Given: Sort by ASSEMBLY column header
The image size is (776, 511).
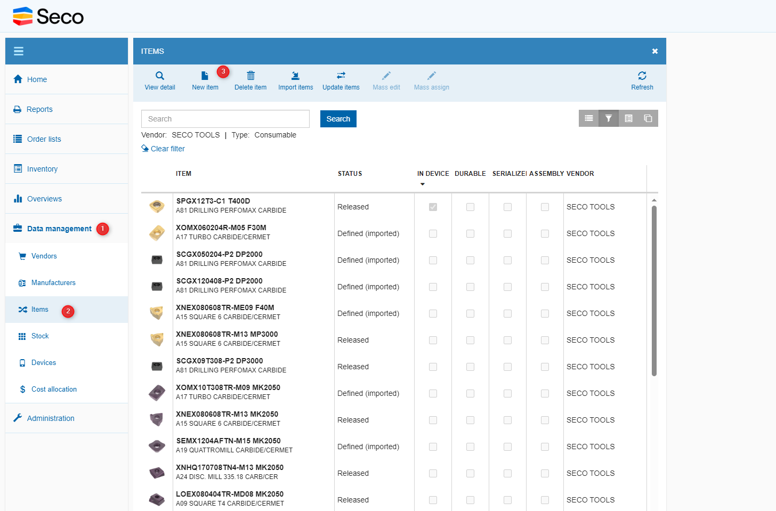Looking at the screenshot, I should [546, 174].
